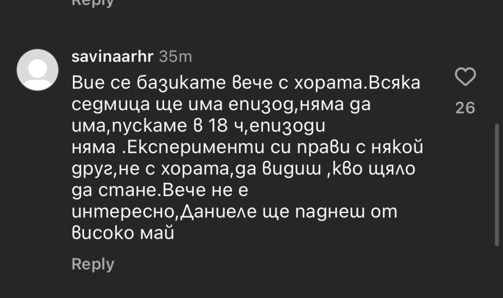The height and width of the screenshot is (298, 503).
Task: Click the first comment line starting "Вие се"
Action: pos(245,83)
